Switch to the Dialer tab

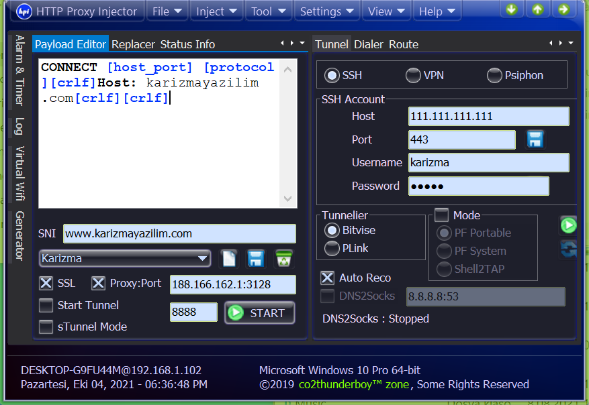[369, 44]
